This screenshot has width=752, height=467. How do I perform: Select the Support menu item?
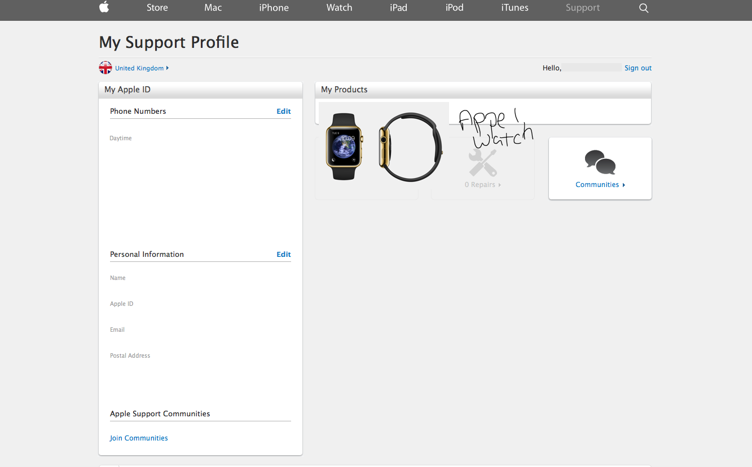click(x=583, y=8)
